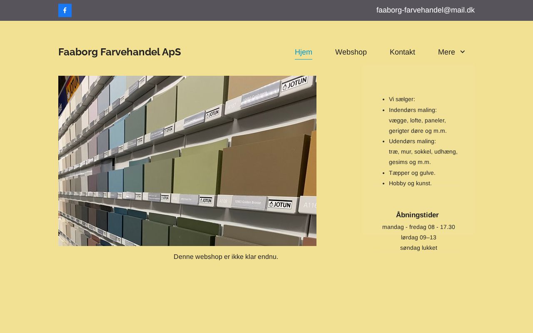Image resolution: width=533 pixels, height=333 pixels.
Task: Click 'mandag - fredag 08 - 17.30' hours
Action: click(x=418, y=227)
